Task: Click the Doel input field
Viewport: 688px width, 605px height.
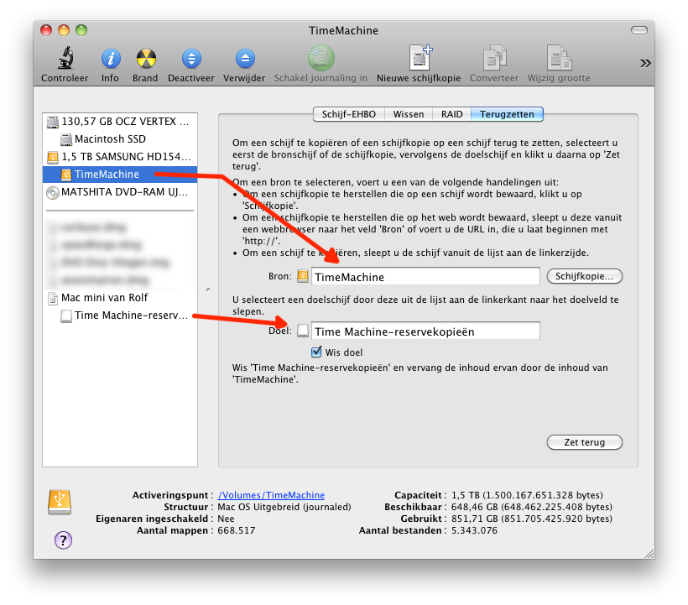Action: coord(425,331)
